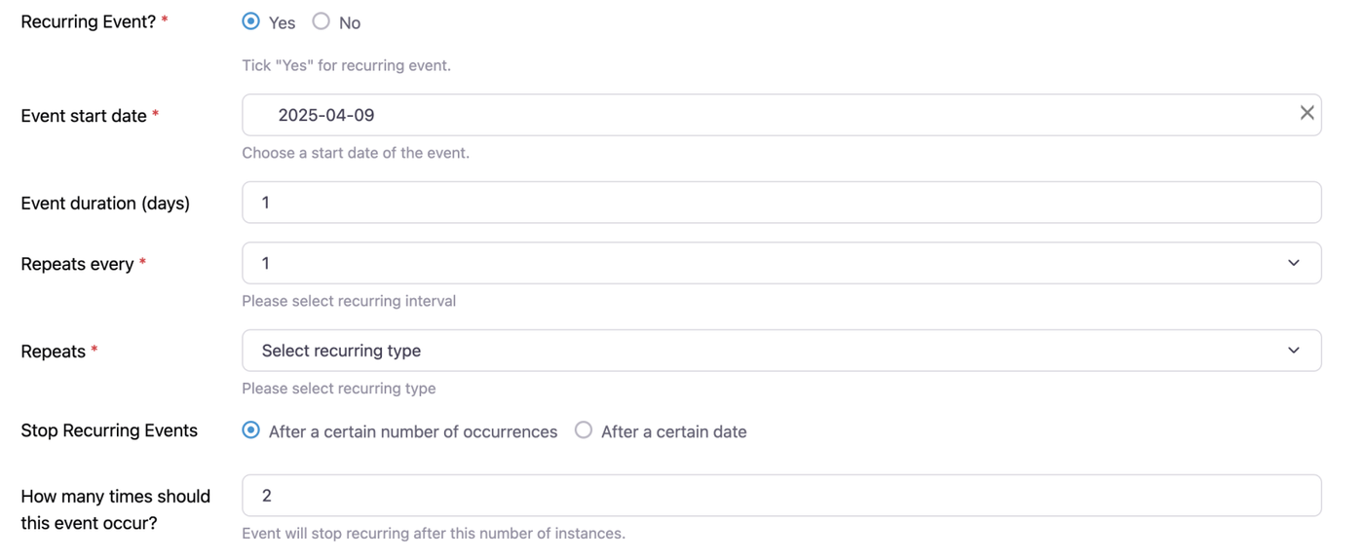Select No for Recurring Event
This screenshot has width=1364, height=559.
pyautogui.click(x=322, y=21)
